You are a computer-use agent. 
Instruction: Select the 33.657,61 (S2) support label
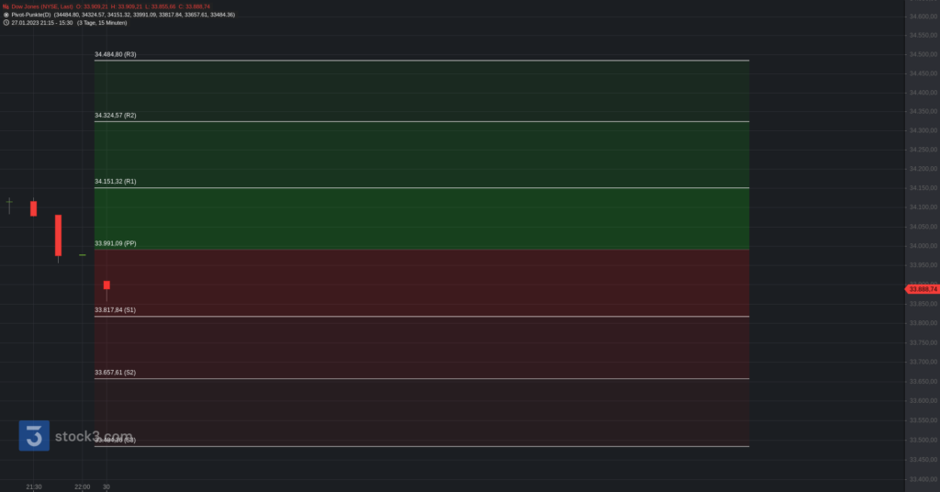pyautogui.click(x=116, y=373)
